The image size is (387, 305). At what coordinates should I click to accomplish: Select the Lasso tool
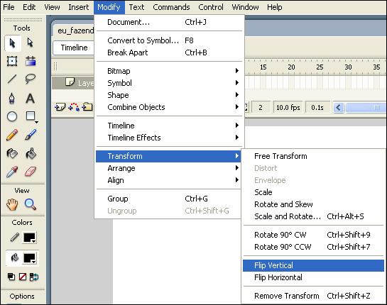pyautogui.click(x=31, y=79)
